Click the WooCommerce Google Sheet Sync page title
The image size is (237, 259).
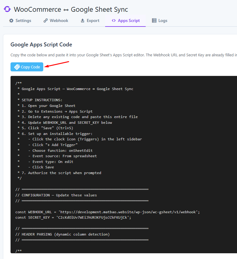[71, 9]
